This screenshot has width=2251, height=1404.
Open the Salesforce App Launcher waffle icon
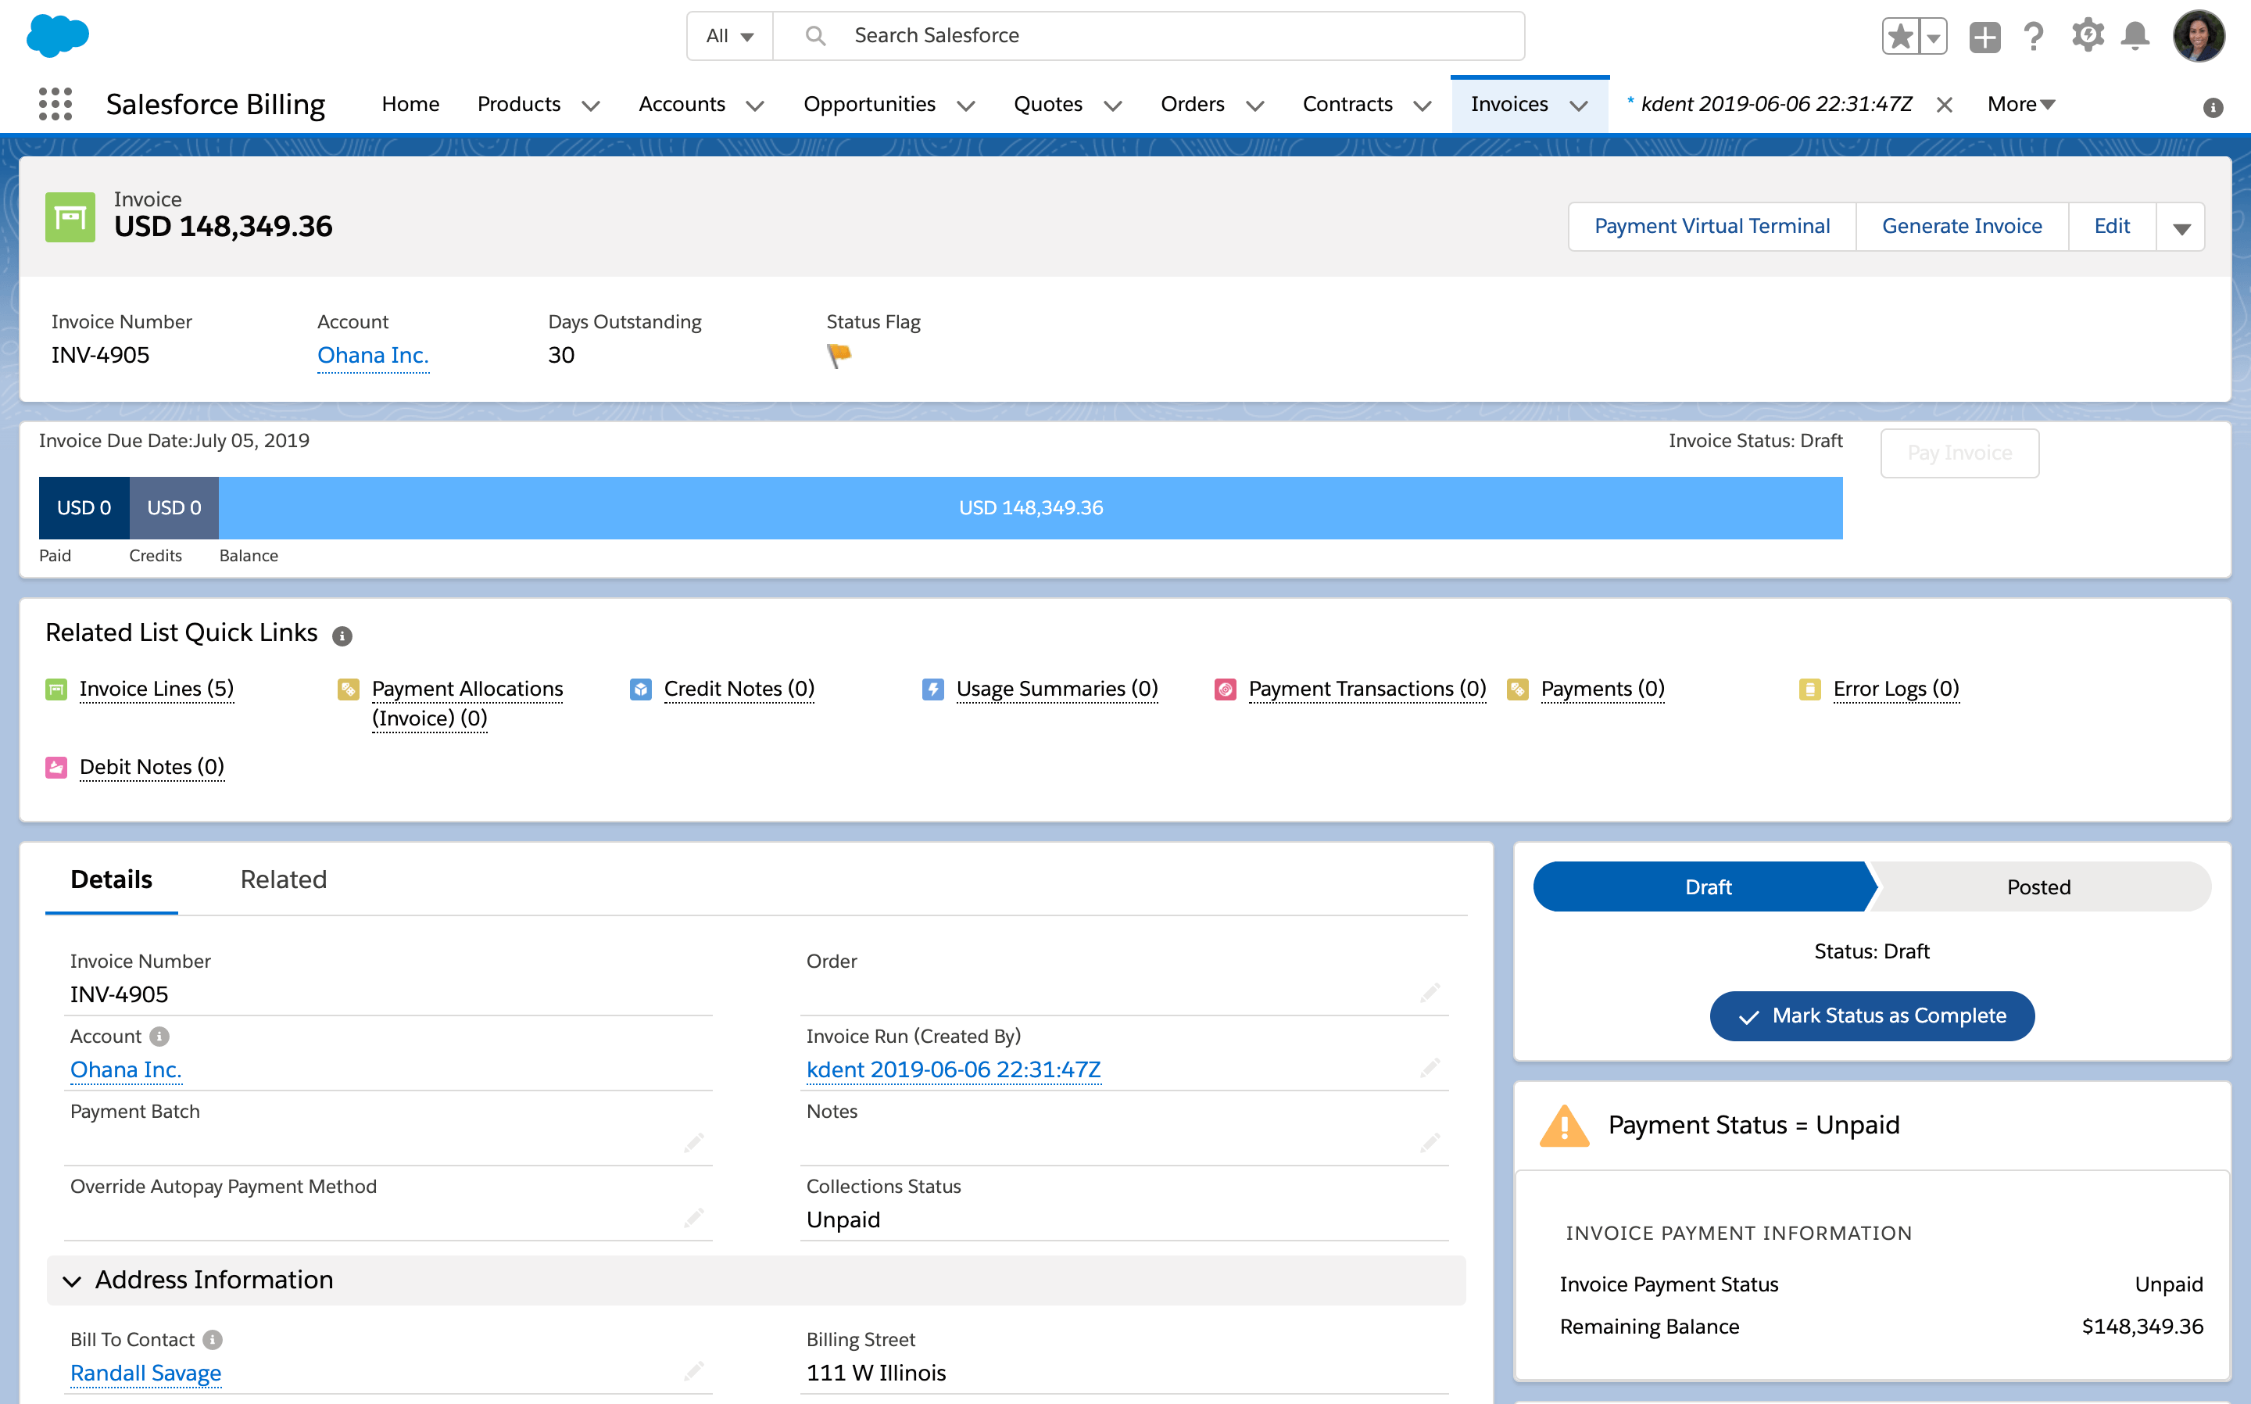coord(55,104)
